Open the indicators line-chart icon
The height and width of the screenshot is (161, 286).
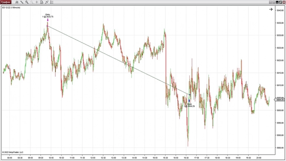[x=47, y=2]
